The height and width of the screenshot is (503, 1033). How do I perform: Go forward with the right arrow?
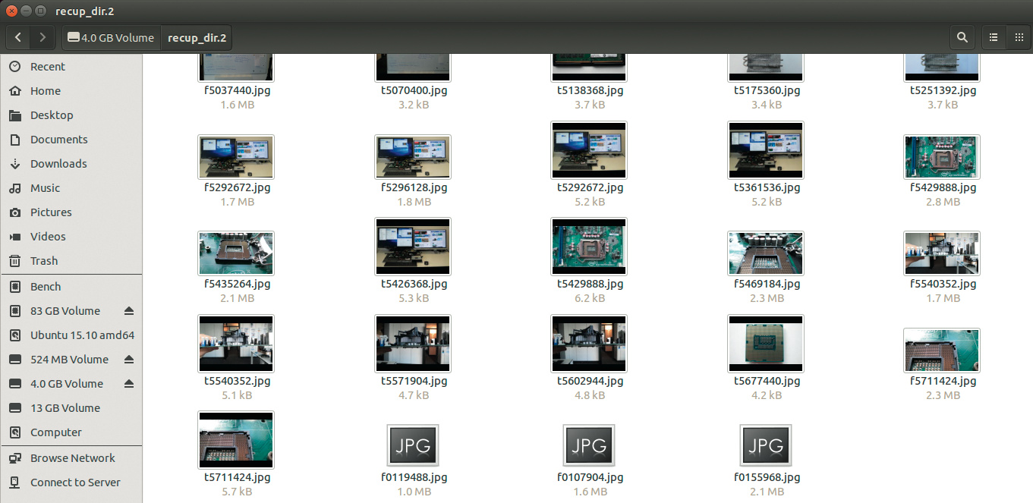point(43,37)
